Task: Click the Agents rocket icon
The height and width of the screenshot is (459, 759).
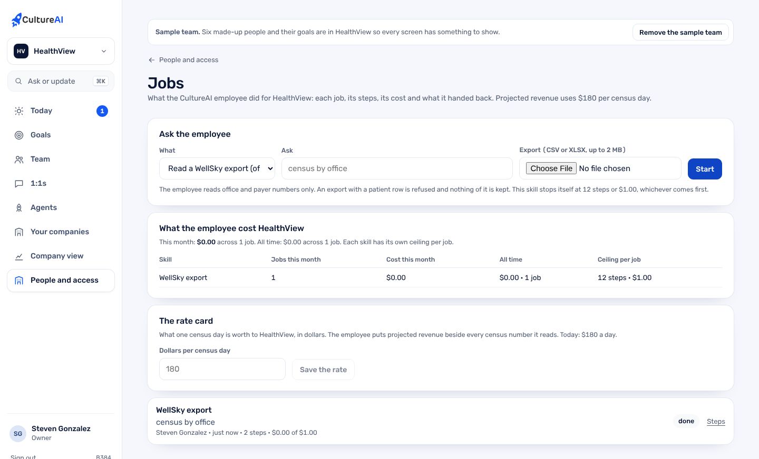Action: pos(19,208)
